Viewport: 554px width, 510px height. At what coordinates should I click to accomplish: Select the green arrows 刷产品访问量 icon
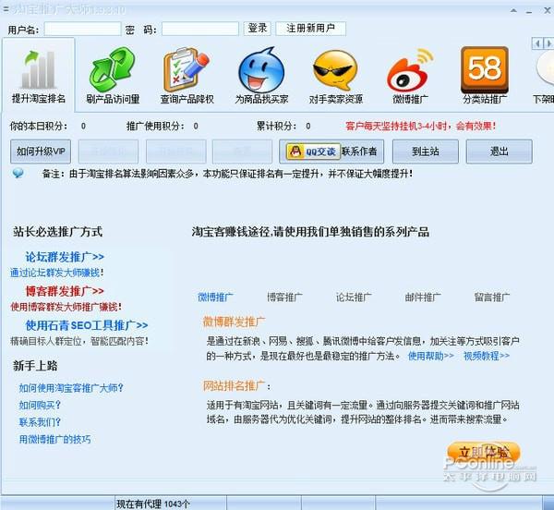tap(113, 69)
